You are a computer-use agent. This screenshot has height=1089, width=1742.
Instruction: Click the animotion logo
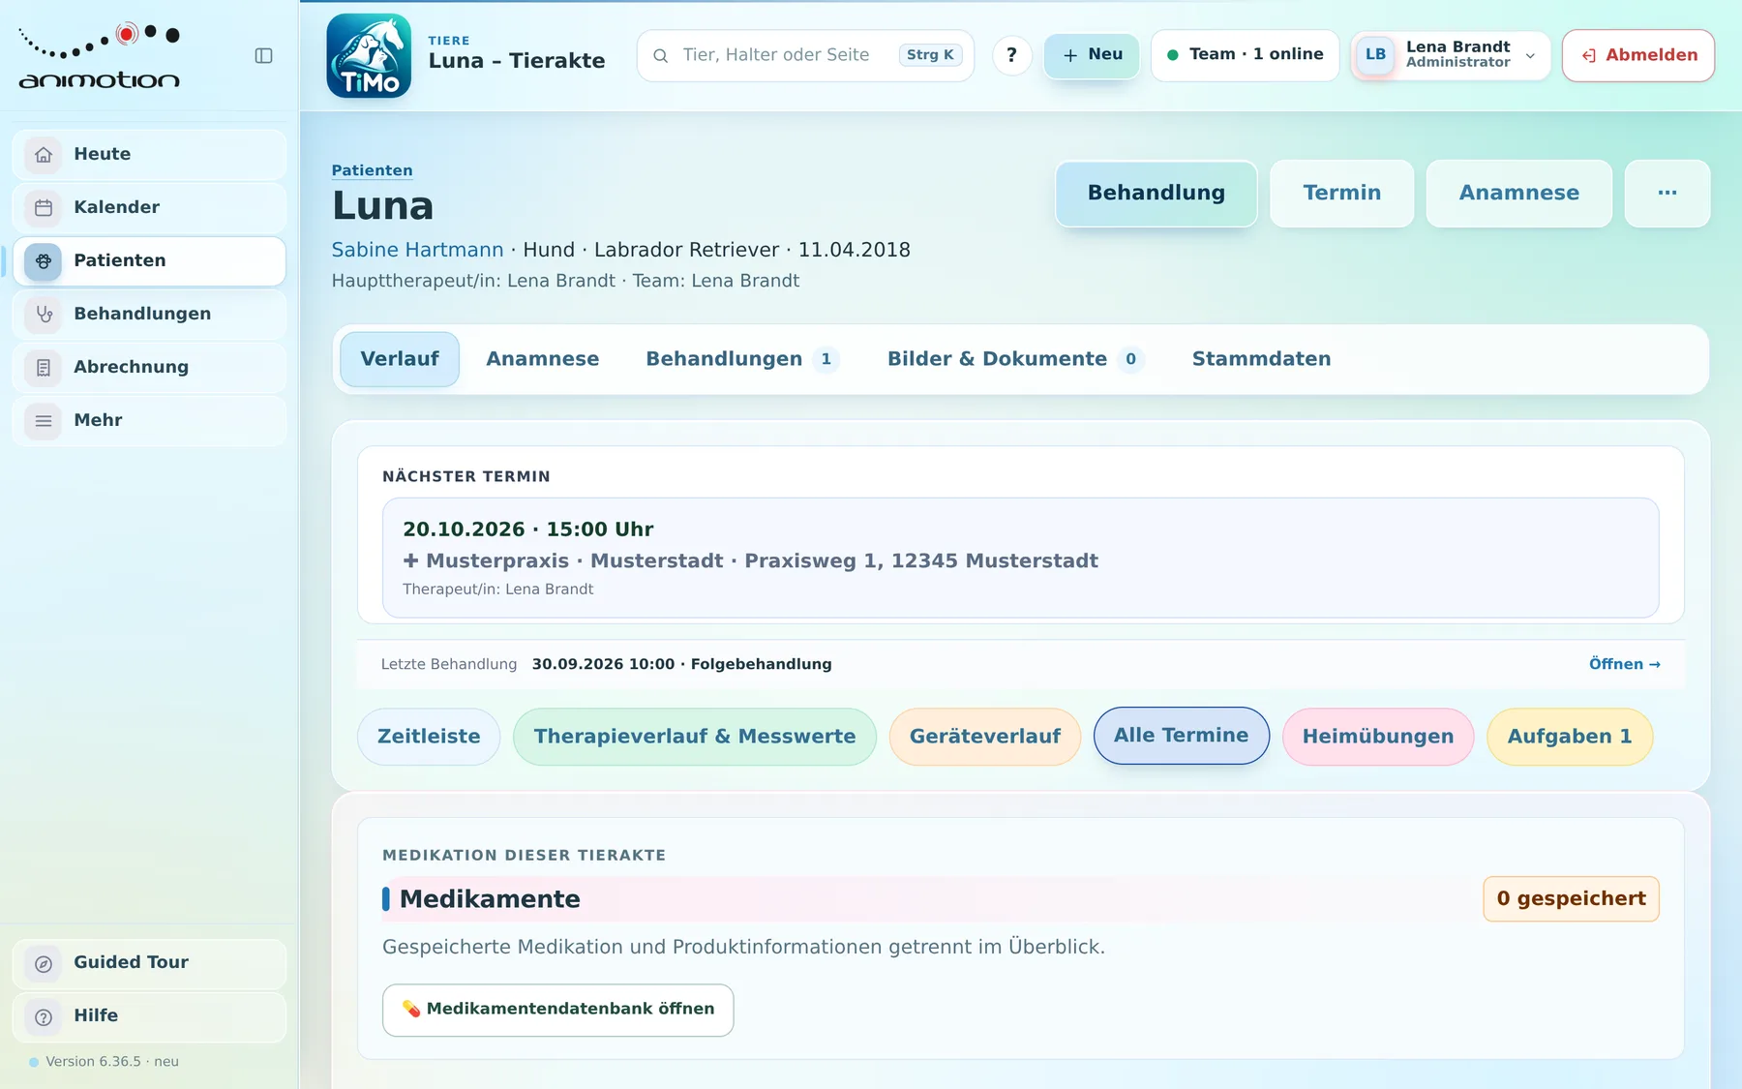pyautogui.click(x=100, y=56)
